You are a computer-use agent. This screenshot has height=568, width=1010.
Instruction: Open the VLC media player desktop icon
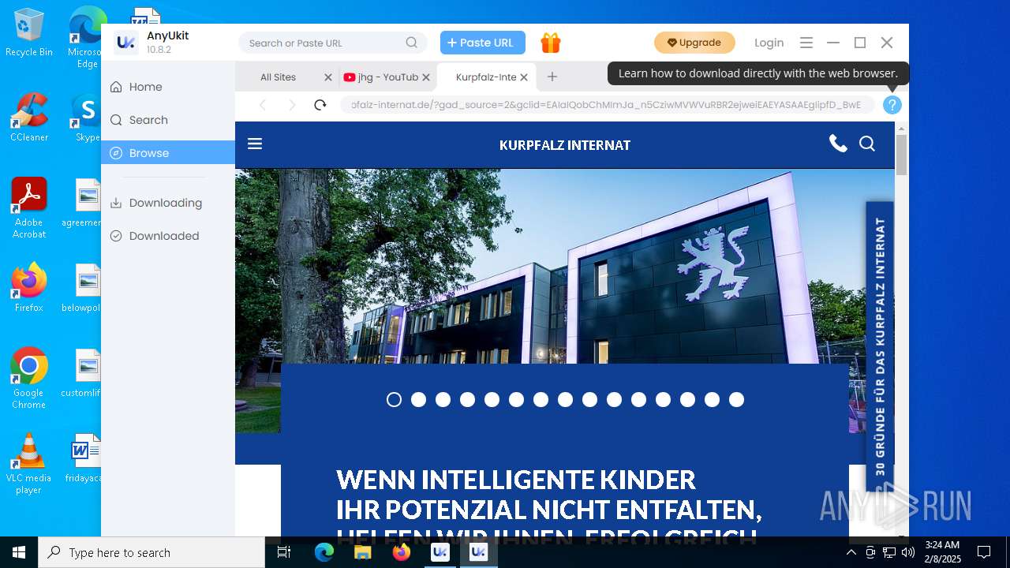(x=29, y=464)
